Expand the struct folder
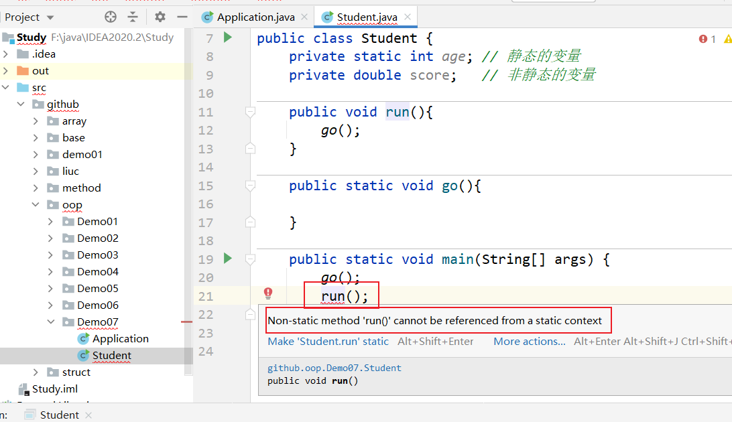Image resolution: width=732 pixels, height=422 pixels. pos(36,372)
